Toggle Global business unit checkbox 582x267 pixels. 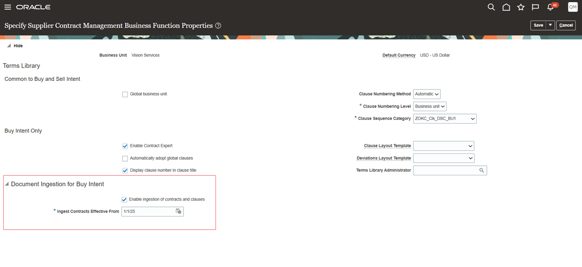[x=125, y=94]
